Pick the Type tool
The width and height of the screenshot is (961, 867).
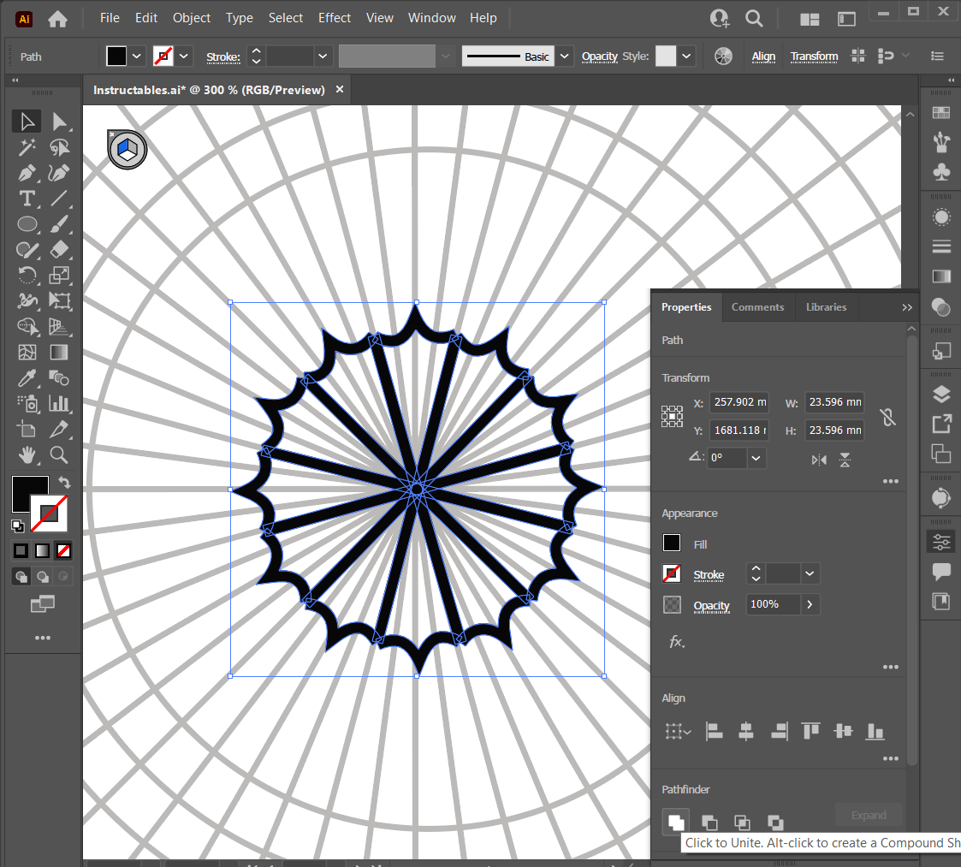[x=27, y=199]
